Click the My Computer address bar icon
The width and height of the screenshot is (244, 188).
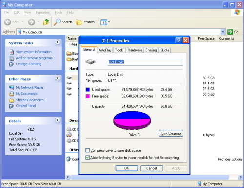click(20, 32)
